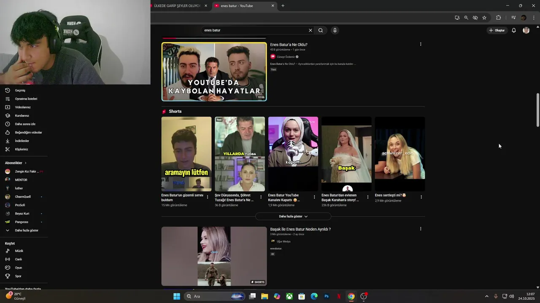Click the crossed-out eye icon in address bar
This screenshot has width=540, height=303.
tap(475, 18)
